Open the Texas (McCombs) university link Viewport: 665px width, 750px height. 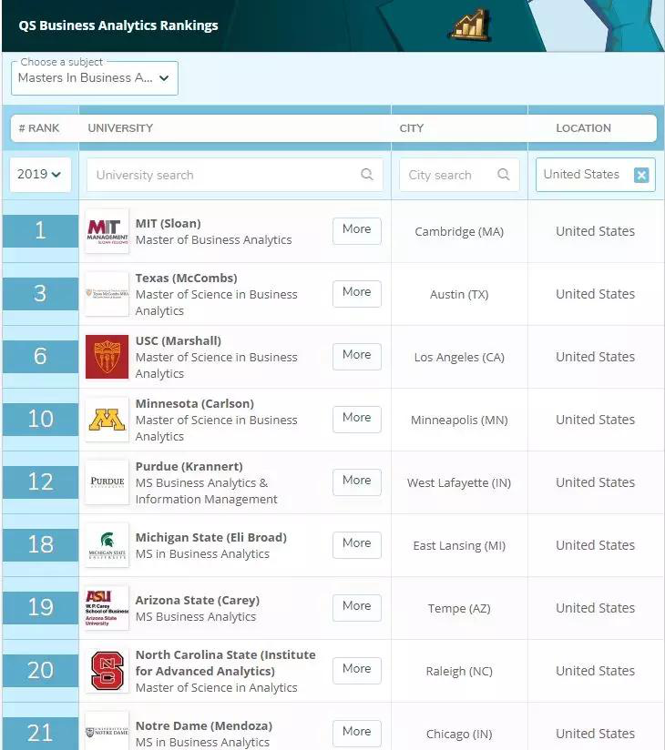point(186,278)
